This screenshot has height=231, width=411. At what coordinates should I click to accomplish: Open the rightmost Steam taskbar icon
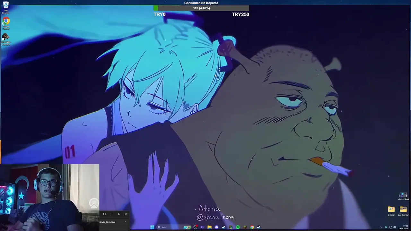point(259,227)
